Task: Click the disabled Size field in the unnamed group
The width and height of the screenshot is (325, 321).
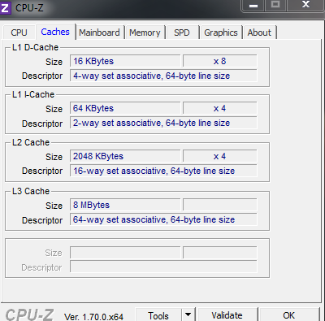Action: [x=125, y=253]
